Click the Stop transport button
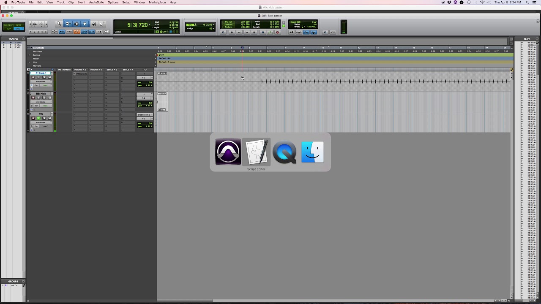Screen dimensions: 541x304 point(263,32)
